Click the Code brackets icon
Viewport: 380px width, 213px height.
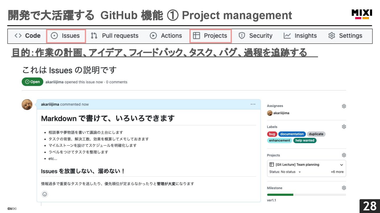pyautogui.click(x=18, y=36)
